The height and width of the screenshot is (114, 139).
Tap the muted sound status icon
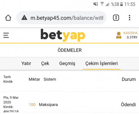(x=95, y=4)
